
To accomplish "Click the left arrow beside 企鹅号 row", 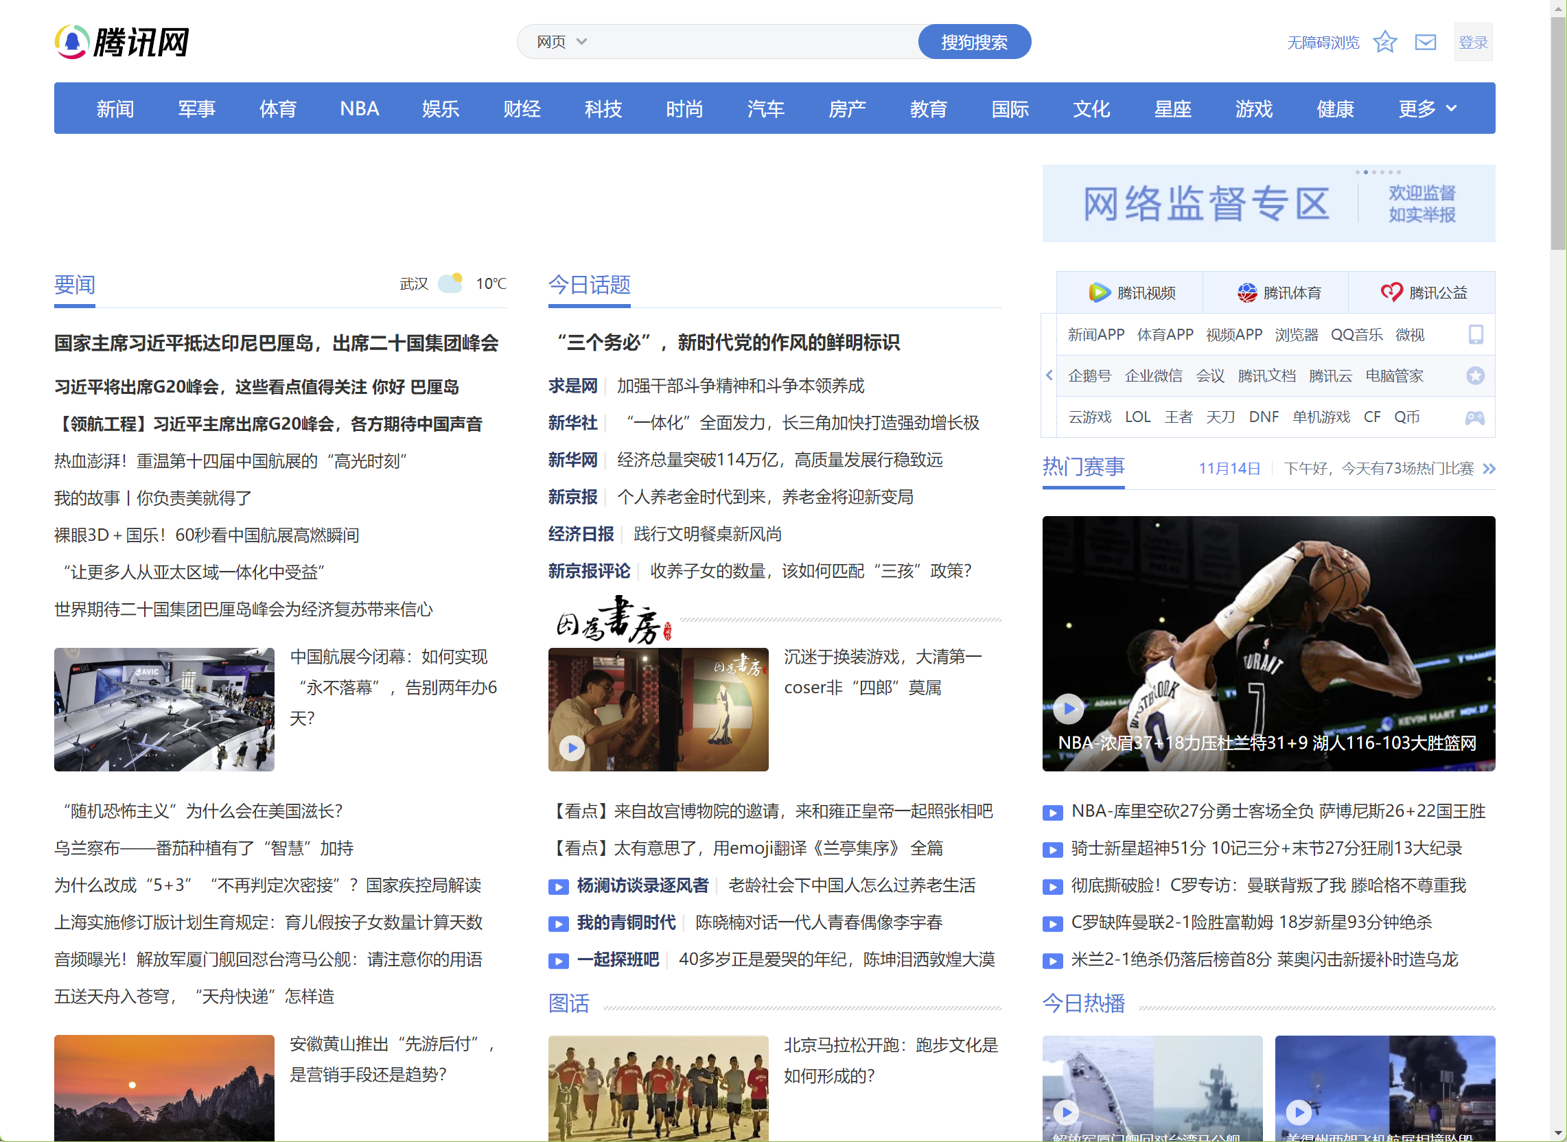I will [x=1049, y=375].
